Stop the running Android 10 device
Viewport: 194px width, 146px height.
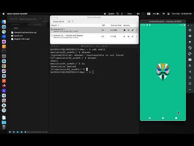coord(124,30)
